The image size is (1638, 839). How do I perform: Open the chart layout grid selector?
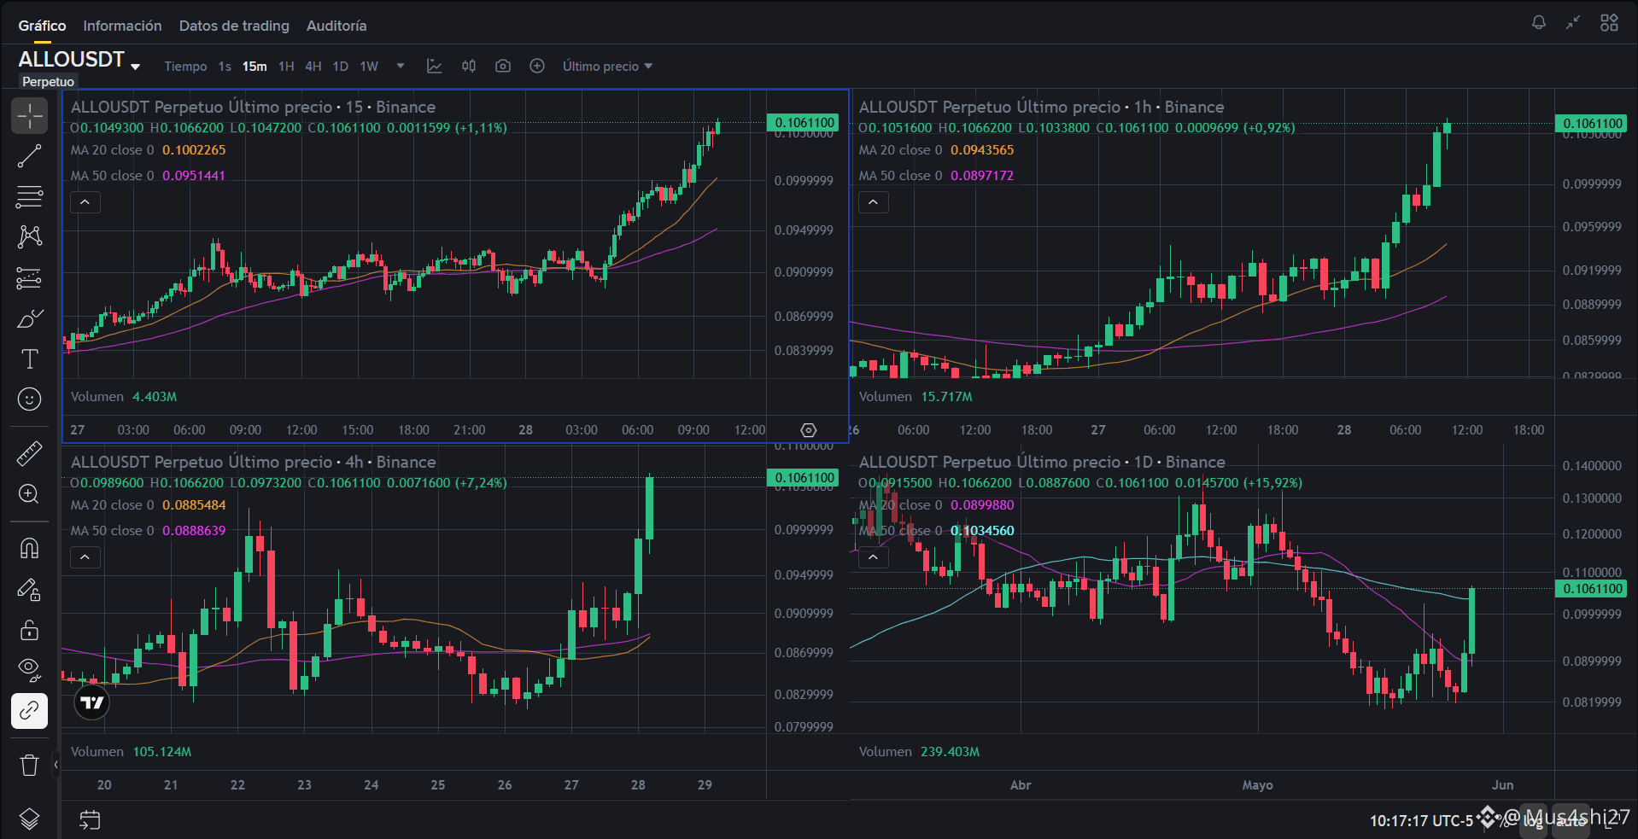coord(1609,23)
